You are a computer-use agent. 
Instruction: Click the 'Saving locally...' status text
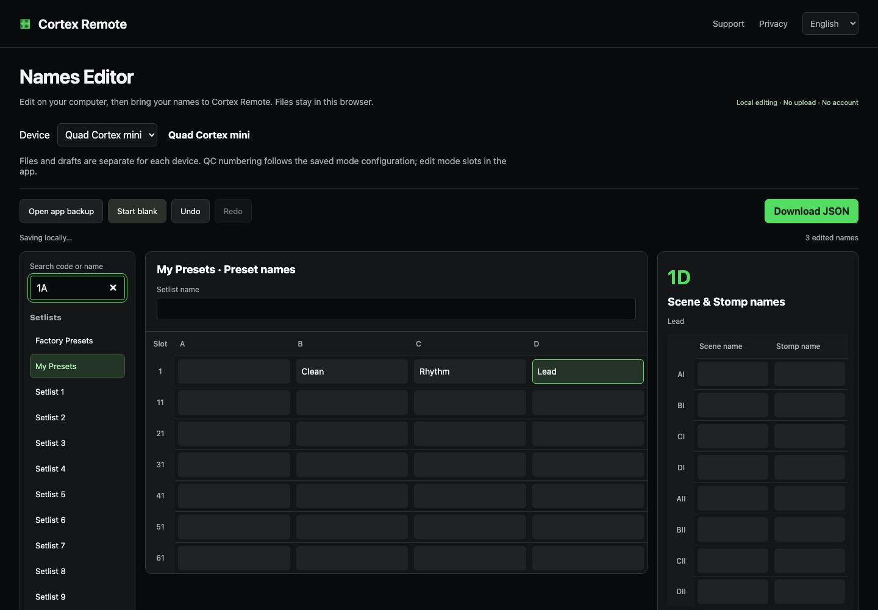coord(46,237)
